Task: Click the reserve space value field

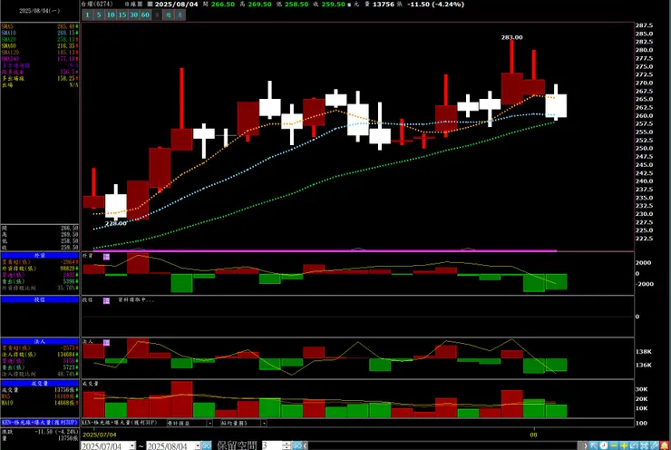Action: [272, 445]
